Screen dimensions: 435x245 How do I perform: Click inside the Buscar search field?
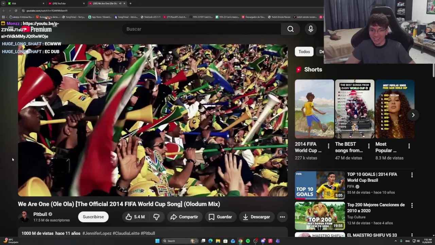click(202, 29)
